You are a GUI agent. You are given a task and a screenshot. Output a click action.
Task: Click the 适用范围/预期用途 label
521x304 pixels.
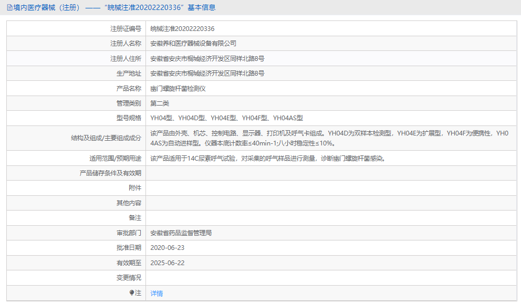tap(115, 159)
